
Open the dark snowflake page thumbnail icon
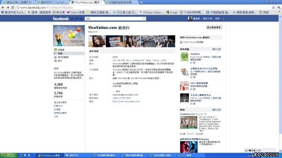point(184,98)
